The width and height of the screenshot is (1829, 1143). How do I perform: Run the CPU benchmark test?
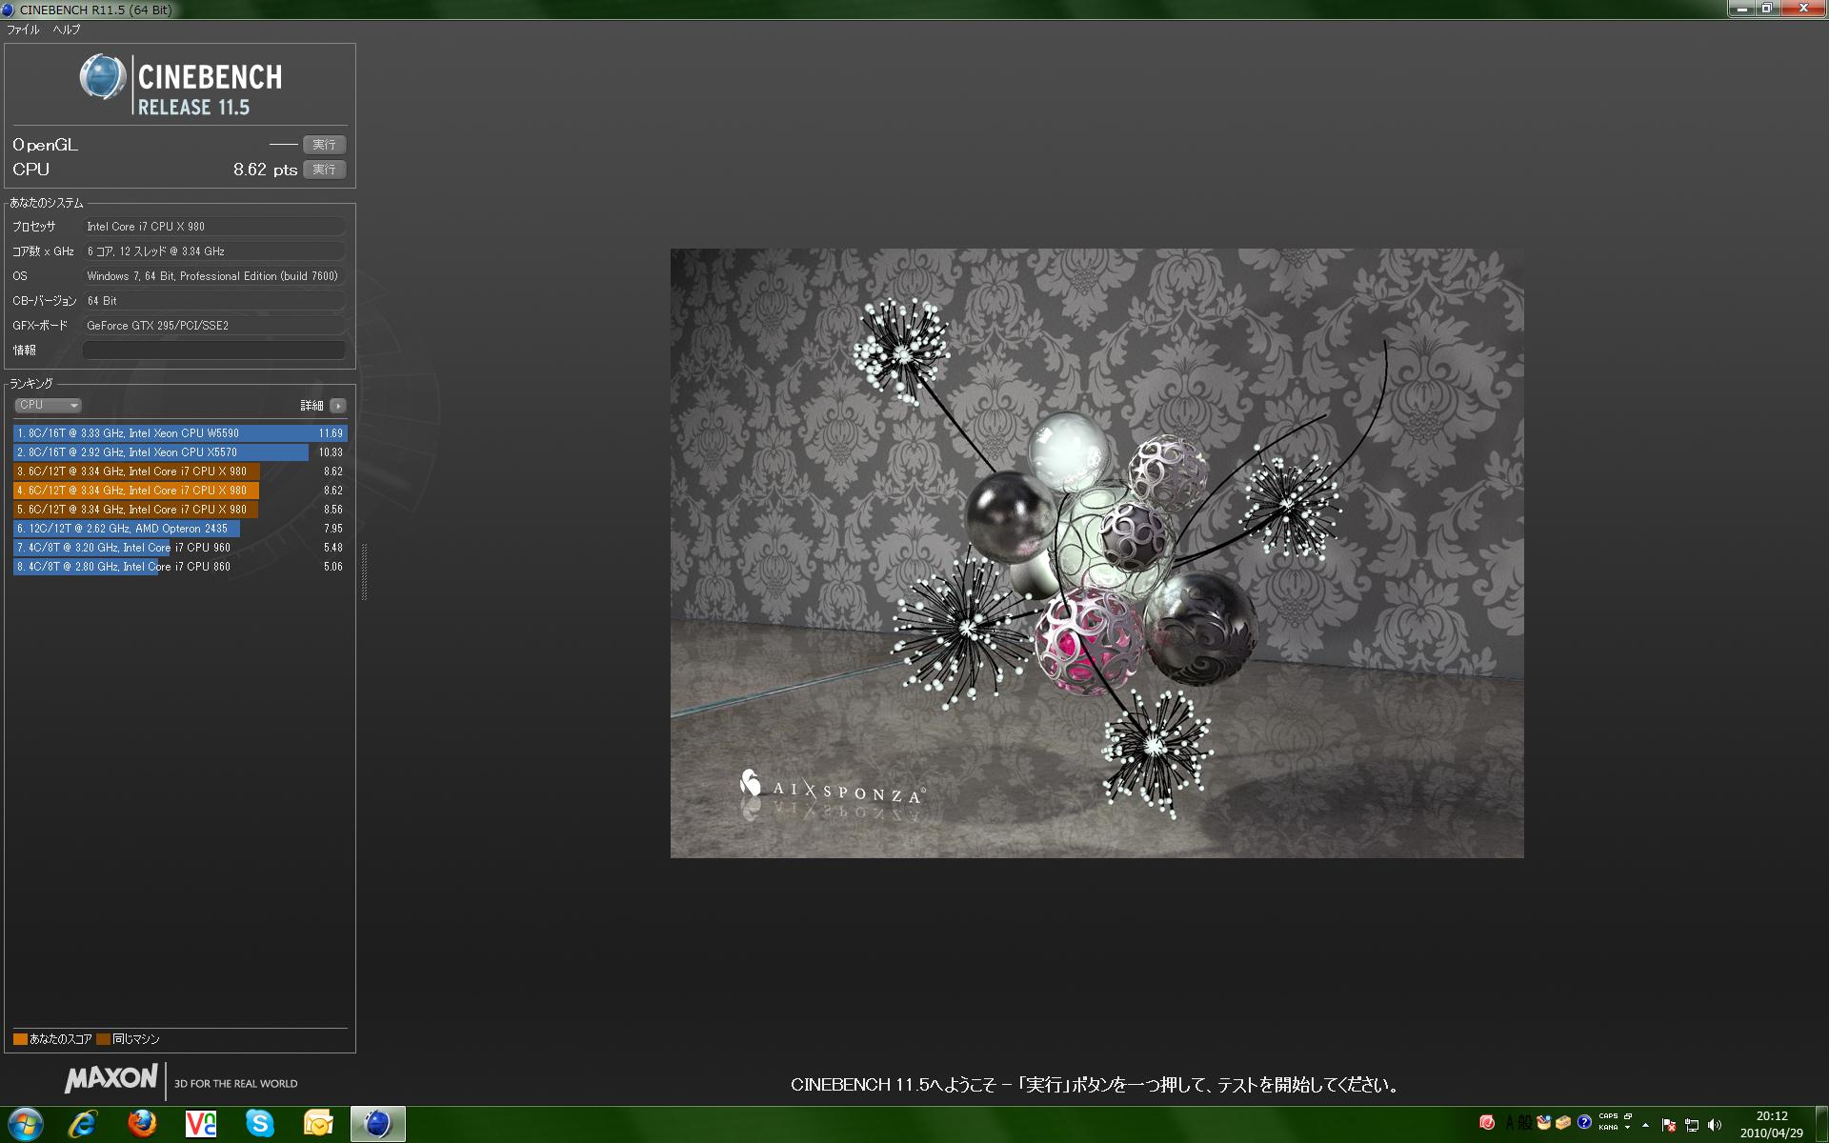(x=324, y=170)
